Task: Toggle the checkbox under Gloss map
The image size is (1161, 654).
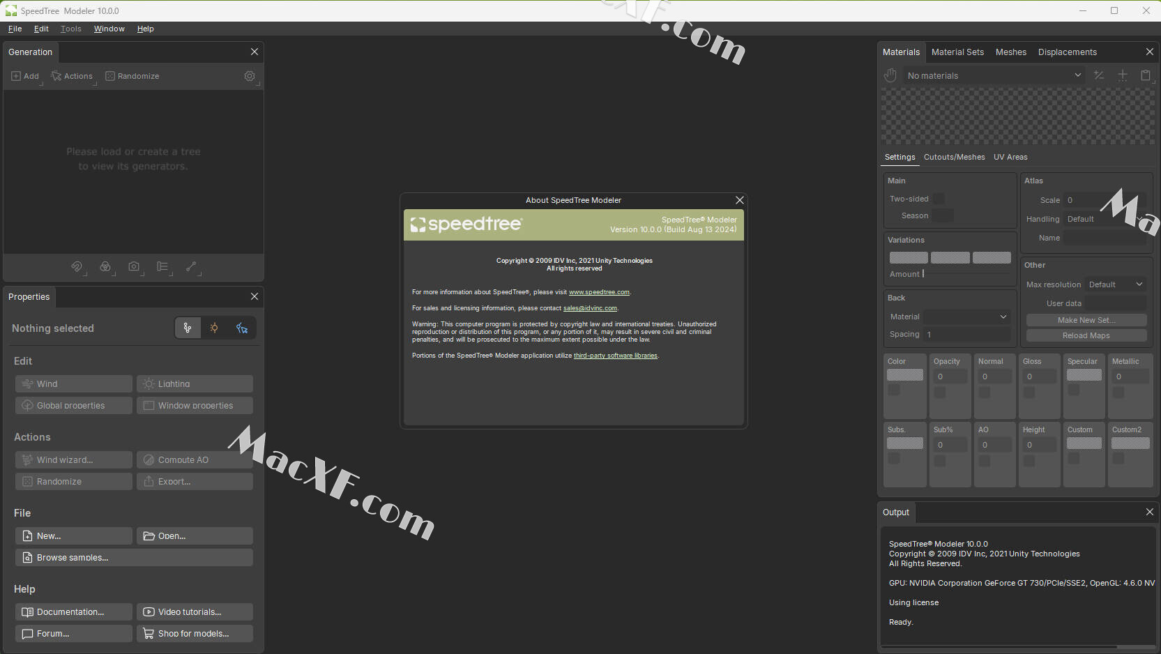Action: tap(1029, 393)
